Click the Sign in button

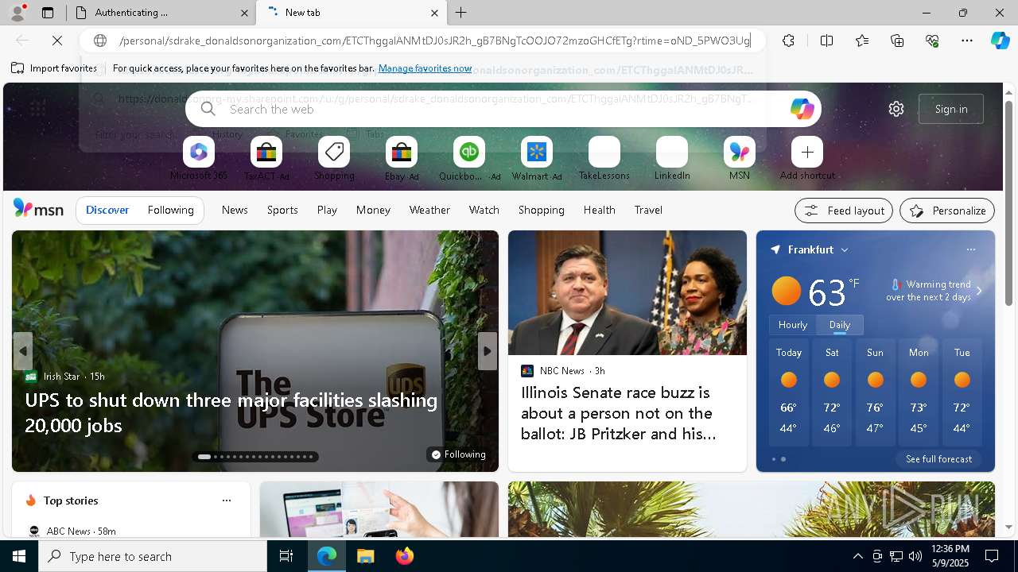[951, 109]
